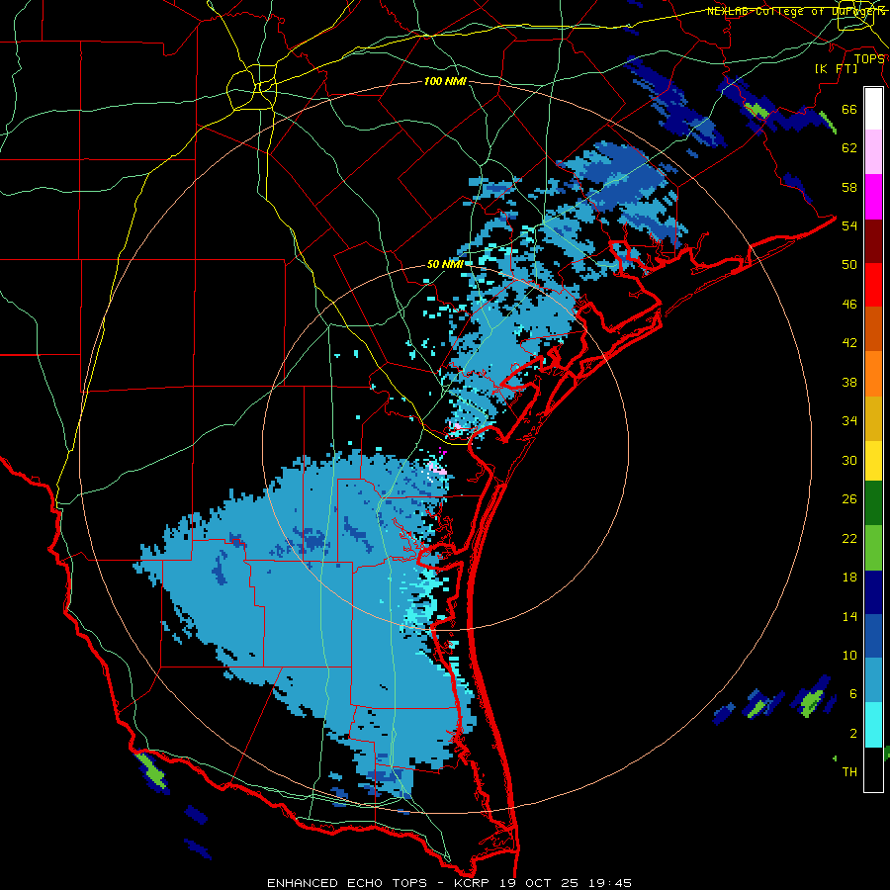Click the 58 scale label
The image size is (890, 890).
pos(849,187)
